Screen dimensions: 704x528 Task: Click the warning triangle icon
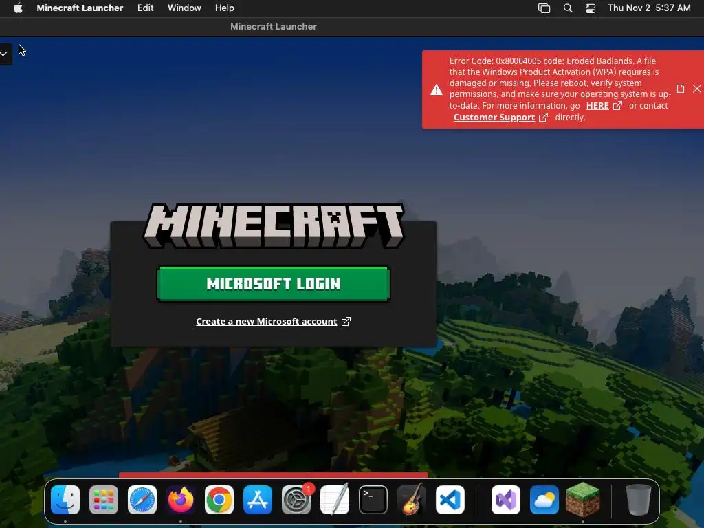(437, 90)
